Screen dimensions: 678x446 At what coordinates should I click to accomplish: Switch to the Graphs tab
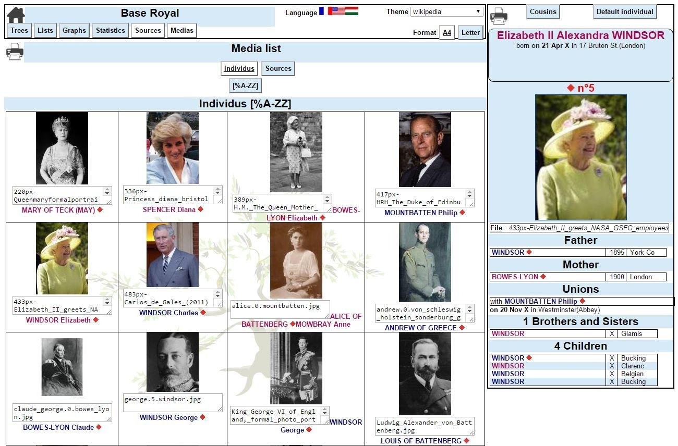click(74, 30)
